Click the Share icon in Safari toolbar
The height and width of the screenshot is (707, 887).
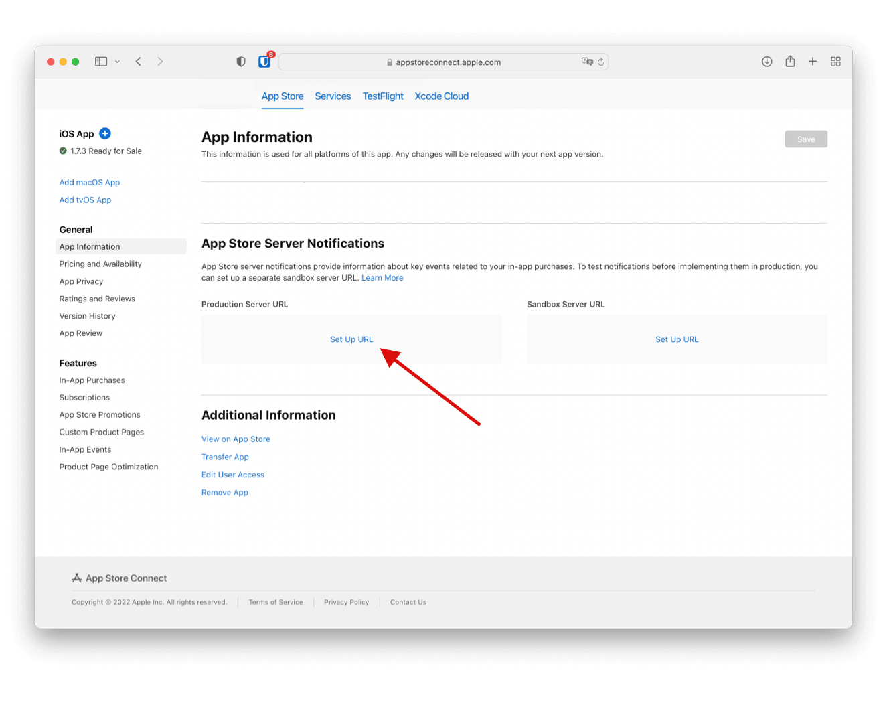pos(790,61)
